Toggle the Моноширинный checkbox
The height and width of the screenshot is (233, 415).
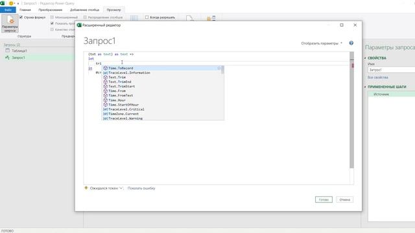tap(52, 17)
